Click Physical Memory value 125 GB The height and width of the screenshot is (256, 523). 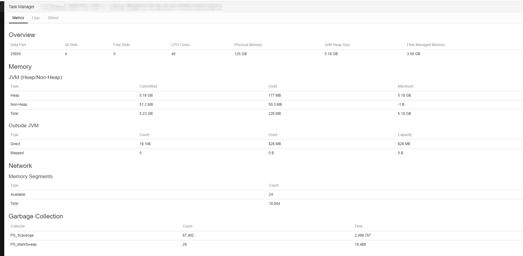coord(241,54)
